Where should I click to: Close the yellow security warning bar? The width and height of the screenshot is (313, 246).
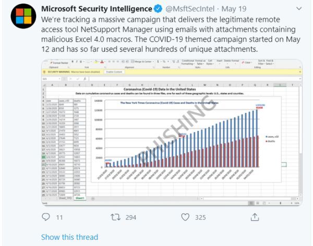[x=300, y=72]
